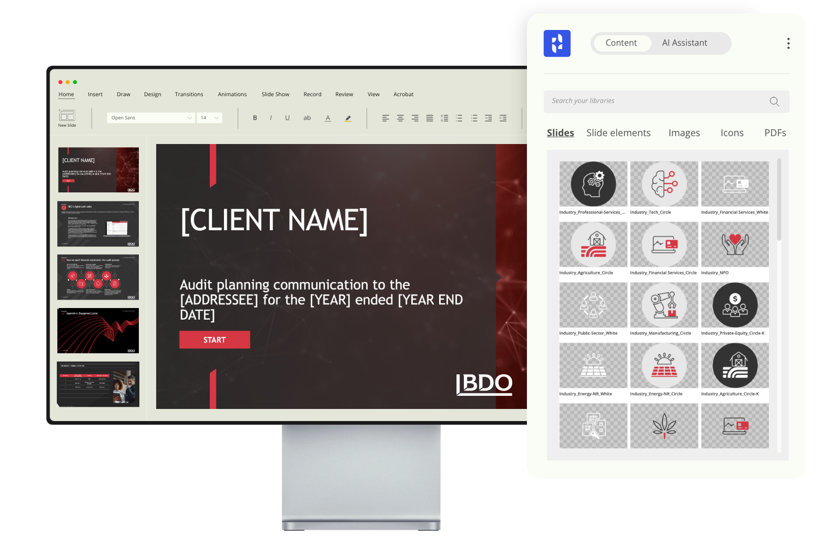
Task: Apply the 'ab' strikethrough text style
Action: pyautogui.click(x=307, y=118)
